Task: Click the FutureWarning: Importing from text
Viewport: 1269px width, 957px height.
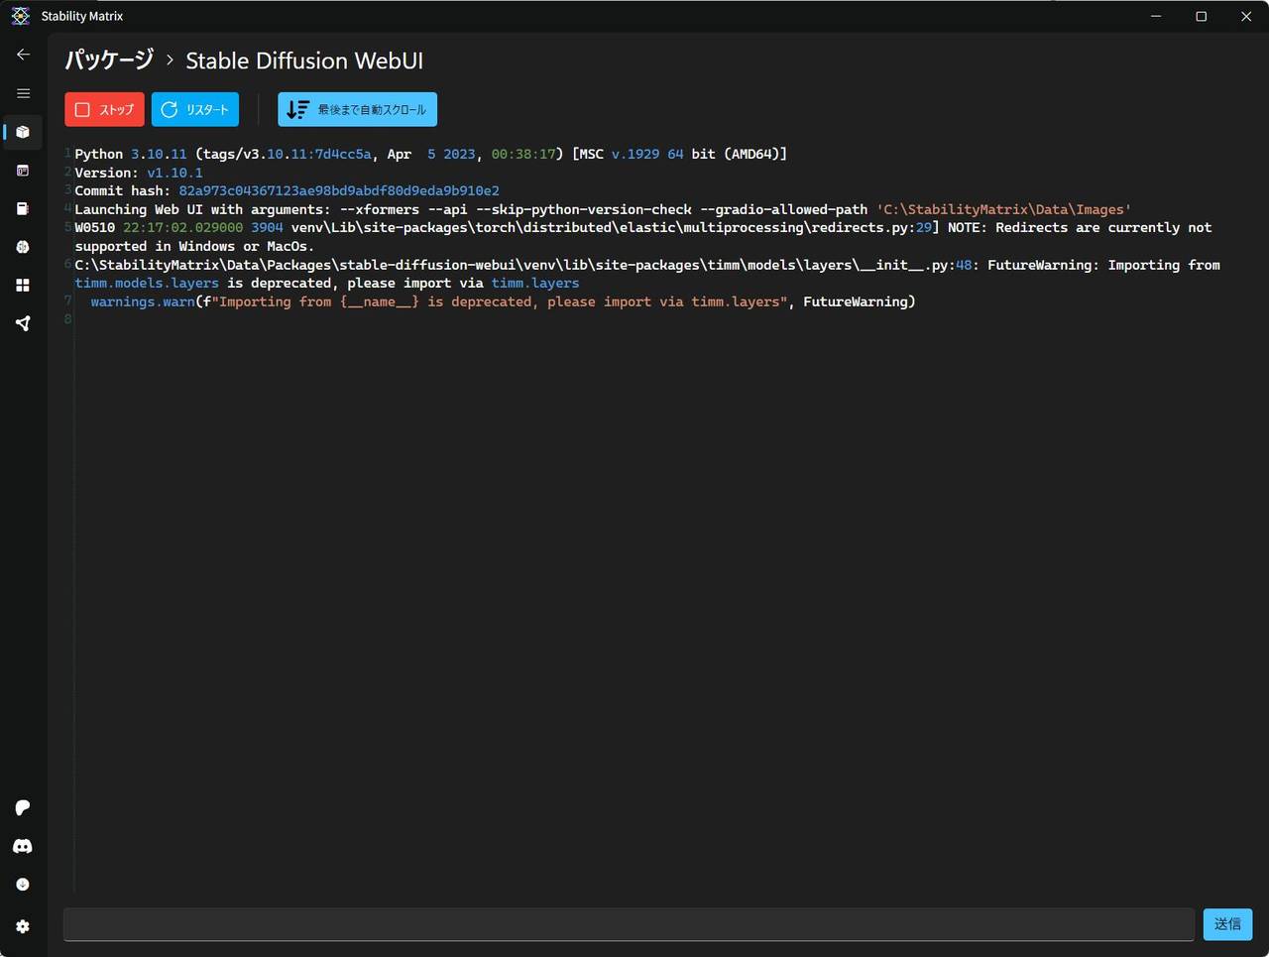Action: 1103,265
